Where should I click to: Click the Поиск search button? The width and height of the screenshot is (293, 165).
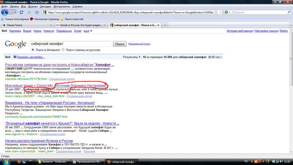[120, 44]
